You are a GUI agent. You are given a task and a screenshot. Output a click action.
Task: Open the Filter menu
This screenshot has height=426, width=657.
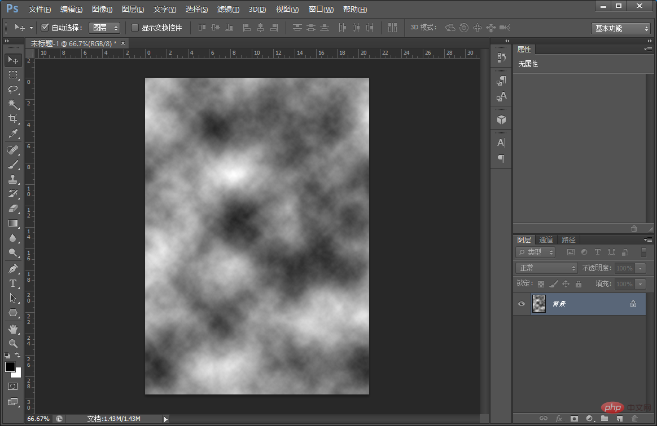(x=229, y=9)
